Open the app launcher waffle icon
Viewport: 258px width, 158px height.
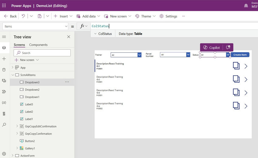[4, 6]
